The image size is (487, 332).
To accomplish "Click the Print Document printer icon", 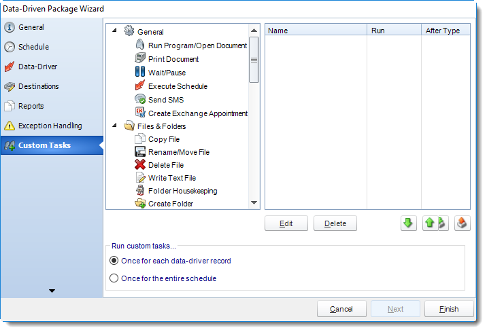I will (140, 58).
